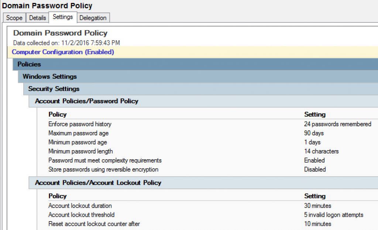The image size is (378, 230).
Task: Click the 90 days setting value
Action: tap(314, 133)
